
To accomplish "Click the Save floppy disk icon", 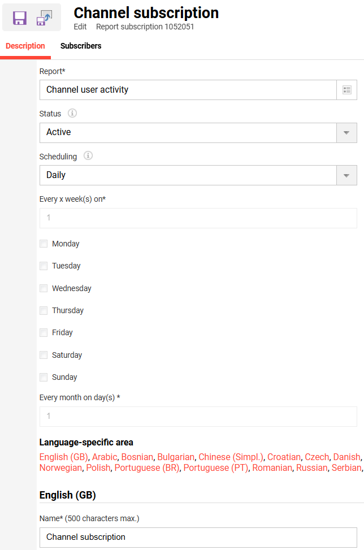I will click(x=20, y=18).
